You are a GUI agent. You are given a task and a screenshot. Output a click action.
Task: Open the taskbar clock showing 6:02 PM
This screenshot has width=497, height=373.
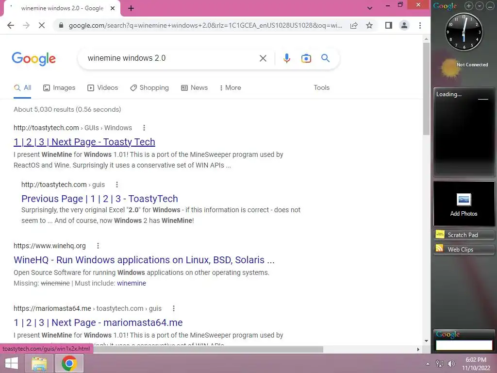click(476, 364)
